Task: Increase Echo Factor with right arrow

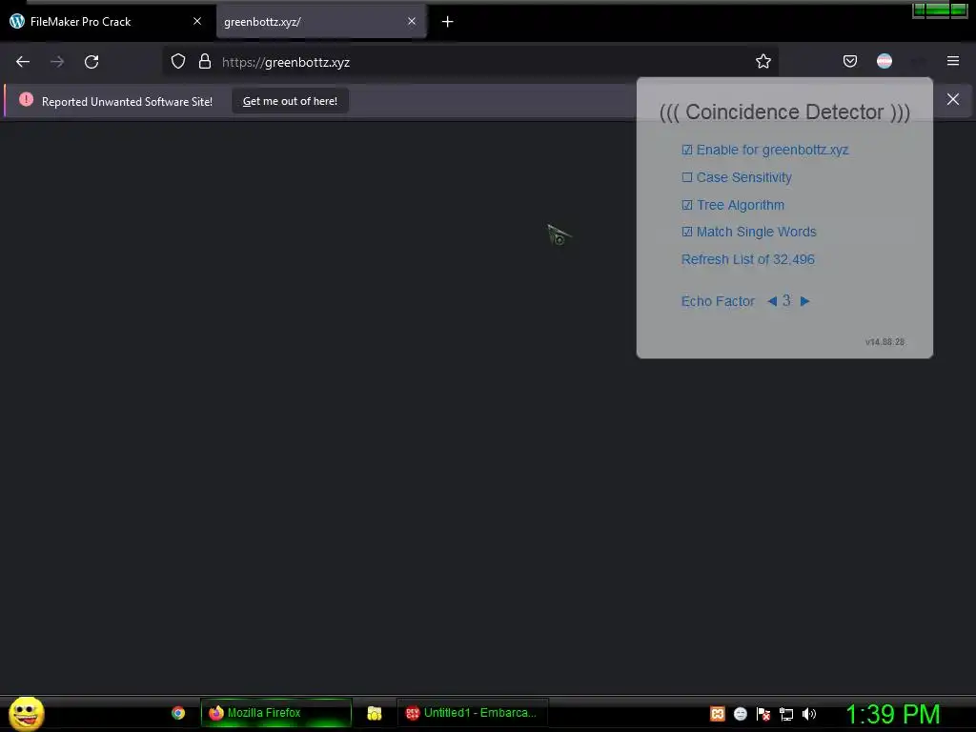Action: (804, 301)
